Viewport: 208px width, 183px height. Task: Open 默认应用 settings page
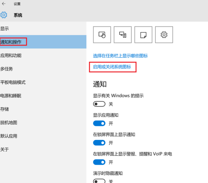(43, 136)
